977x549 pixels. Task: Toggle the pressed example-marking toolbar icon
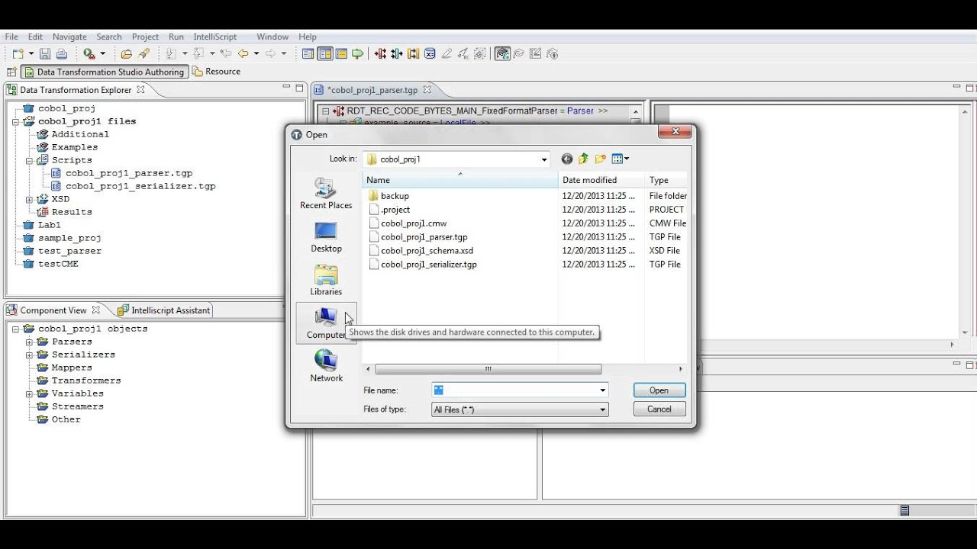click(x=502, y=53)
